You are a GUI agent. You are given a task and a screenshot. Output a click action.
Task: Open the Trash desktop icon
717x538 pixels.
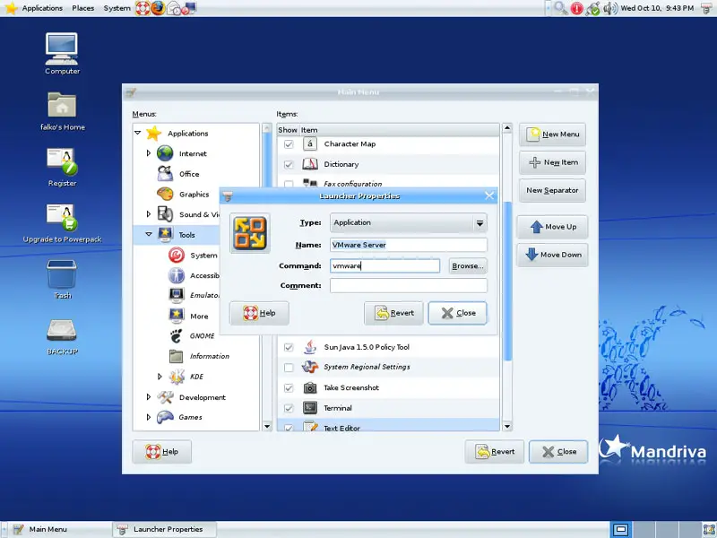62,274
